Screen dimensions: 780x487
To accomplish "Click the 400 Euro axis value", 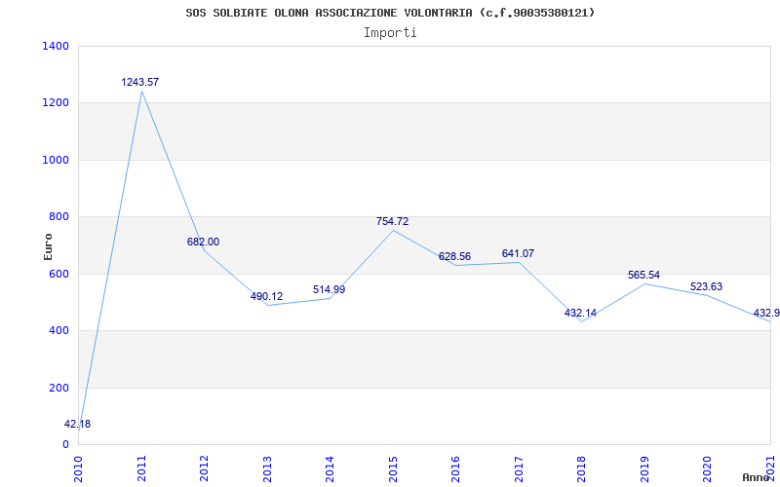I will pyautogui.click(x=58, y=331).
